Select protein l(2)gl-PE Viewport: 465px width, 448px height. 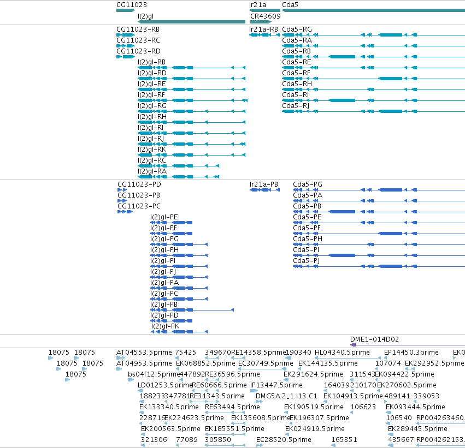tap(164, 217)
